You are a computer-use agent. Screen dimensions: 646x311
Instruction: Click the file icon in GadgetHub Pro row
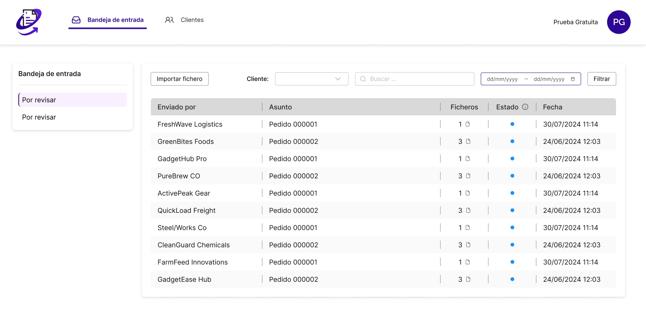click(468, 158)
